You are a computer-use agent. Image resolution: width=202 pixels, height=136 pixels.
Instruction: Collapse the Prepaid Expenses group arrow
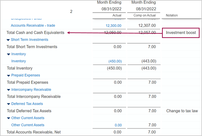click(x=8, y=76)
